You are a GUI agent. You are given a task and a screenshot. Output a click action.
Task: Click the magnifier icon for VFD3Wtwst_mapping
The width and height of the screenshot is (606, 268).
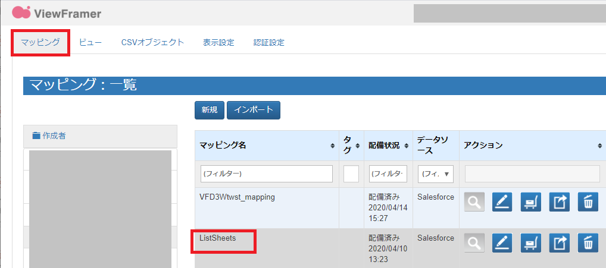tap(474, 202)
